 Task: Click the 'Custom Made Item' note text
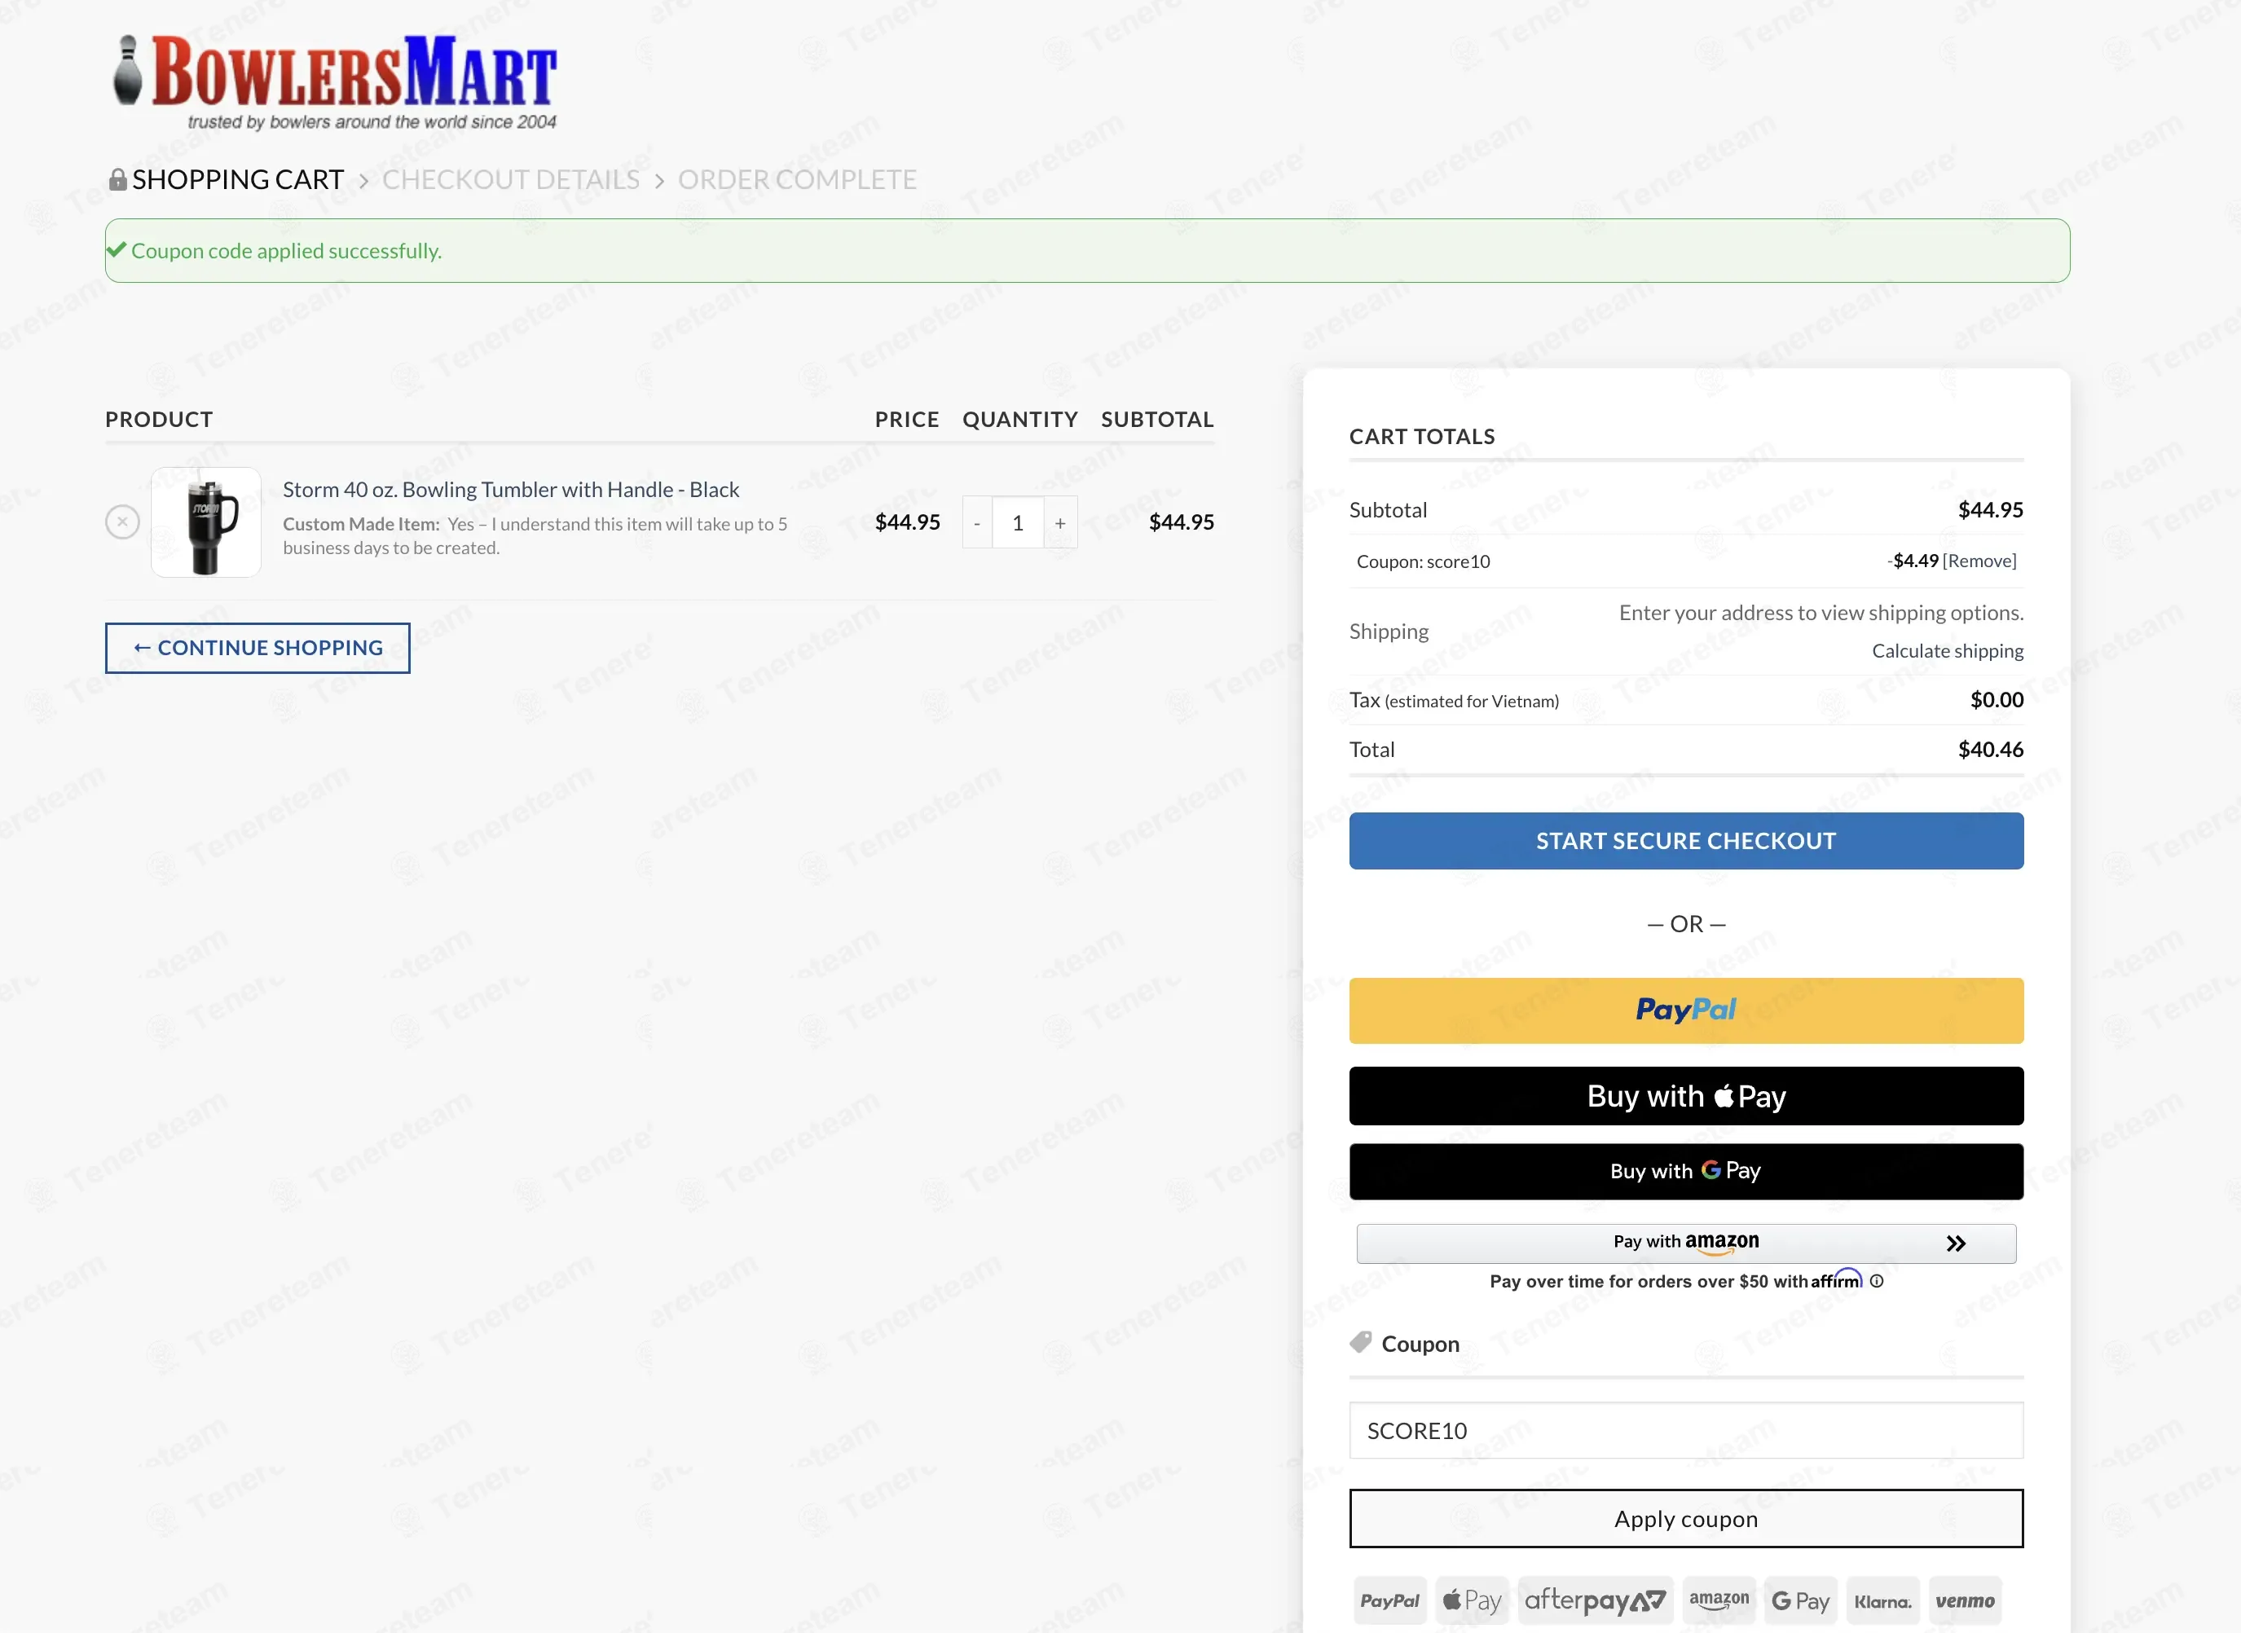click(535, 535)
